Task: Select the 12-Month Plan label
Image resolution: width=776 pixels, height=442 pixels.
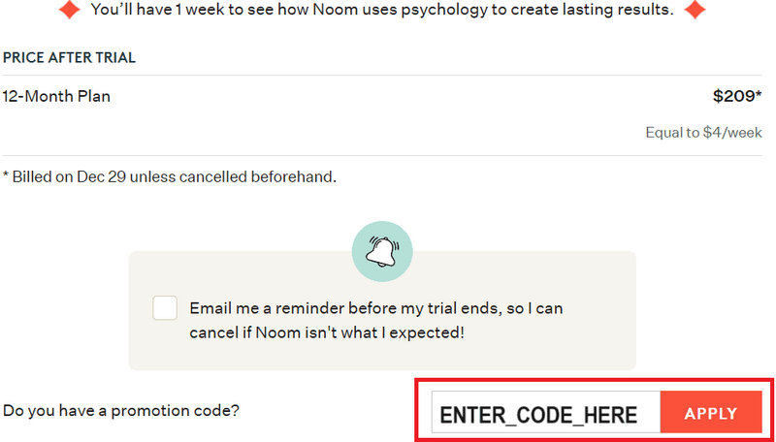Action: click(x=56, y=96)
